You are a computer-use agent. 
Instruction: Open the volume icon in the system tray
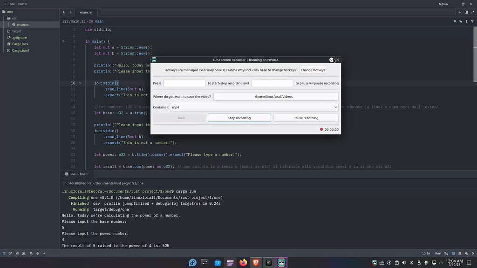click(404, 262)
